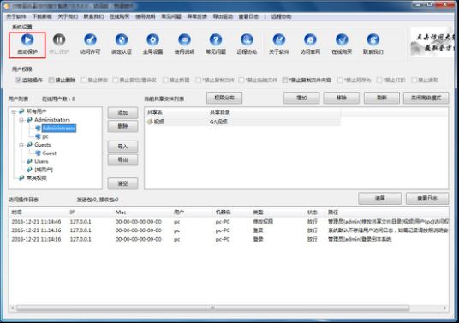Enable the *禁止另存为 checkbox
The width and height of the screenshot is (459, 323).
(x=340, y=80)
